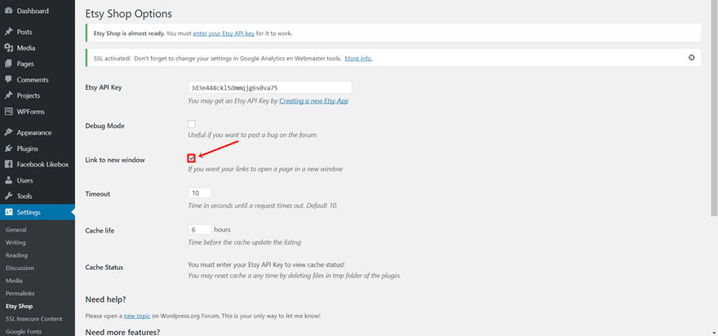
Task: Focus the Etsy API Key field
Action: [x=270, y=87]
